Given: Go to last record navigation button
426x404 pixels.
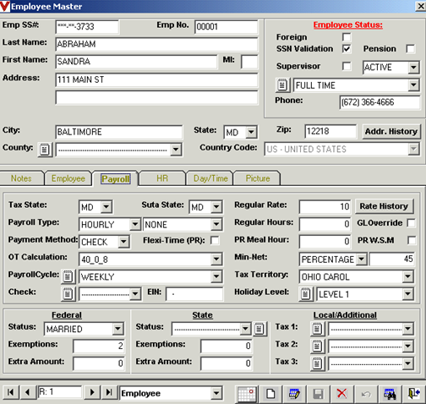Looking at the screenshot, I should [x=109, y=392].
